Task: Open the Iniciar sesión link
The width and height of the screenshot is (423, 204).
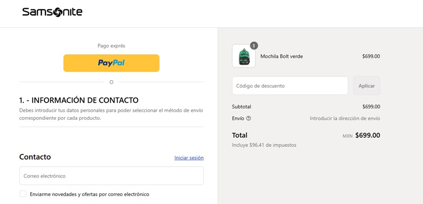Action: 189,158
